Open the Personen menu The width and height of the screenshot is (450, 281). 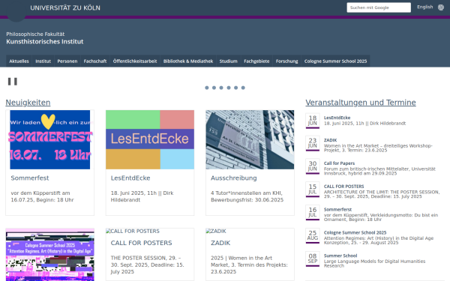click(x=67, y=61)
